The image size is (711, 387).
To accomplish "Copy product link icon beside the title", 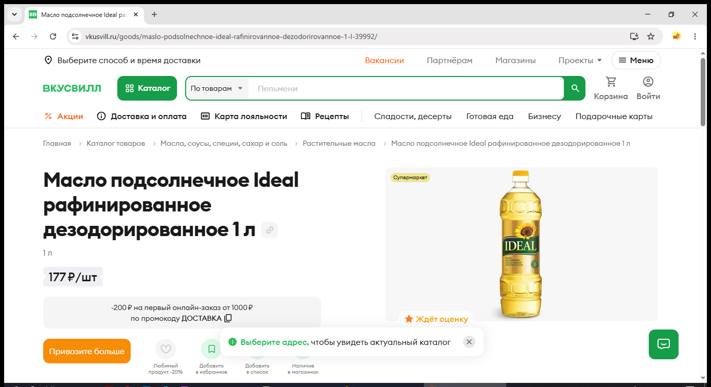I will (x=270, y=230).
